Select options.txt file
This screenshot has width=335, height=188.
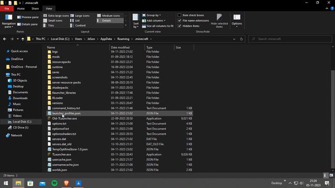pos(59,124)
